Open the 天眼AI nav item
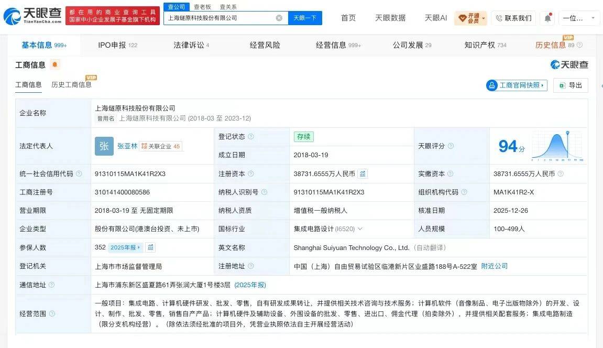This screenshot has width=603, height=348. (436, 18)
